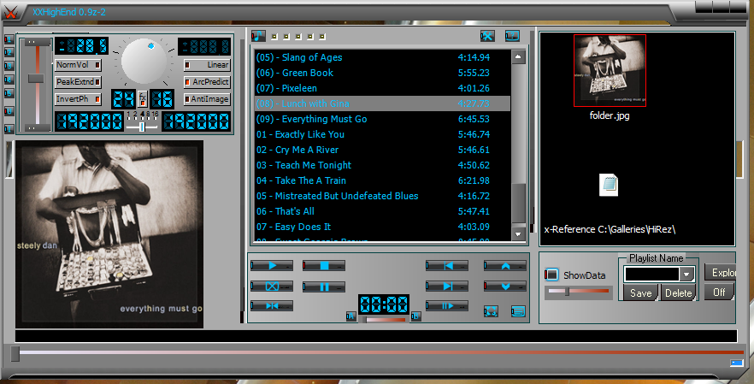Viewport: 754px width, 384px height.
Task: Select side preset button 5
Action: point(9,92)
